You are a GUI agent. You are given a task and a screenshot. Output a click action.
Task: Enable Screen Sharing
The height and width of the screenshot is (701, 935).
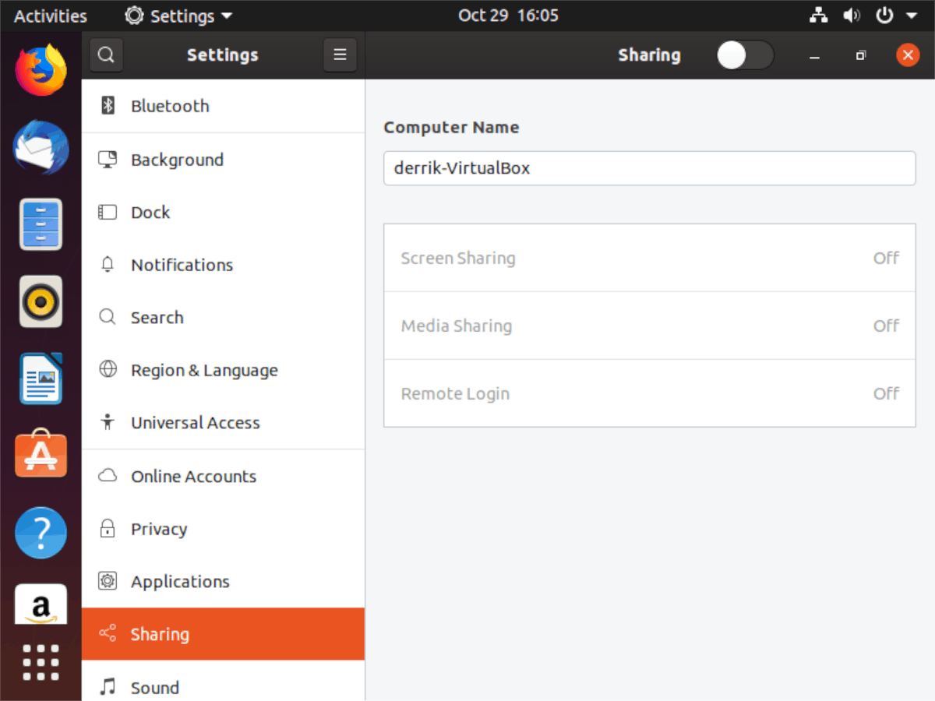tap(649, 258)
